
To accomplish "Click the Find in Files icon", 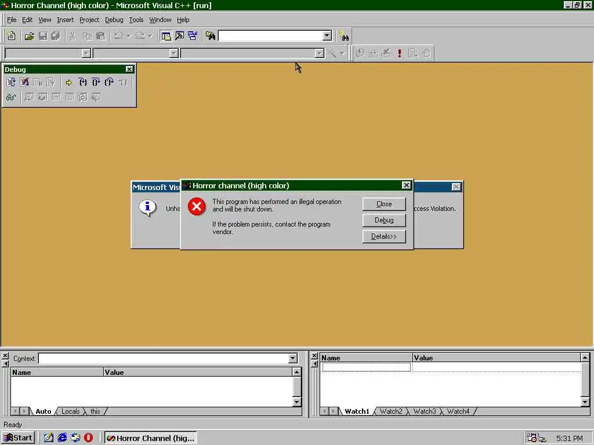I will pyautogui.click(x=211, y=36).
